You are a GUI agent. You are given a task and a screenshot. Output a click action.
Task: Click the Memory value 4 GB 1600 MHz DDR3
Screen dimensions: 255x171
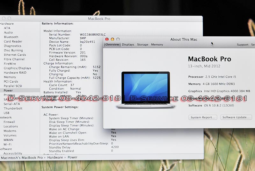tap(219, 84)
